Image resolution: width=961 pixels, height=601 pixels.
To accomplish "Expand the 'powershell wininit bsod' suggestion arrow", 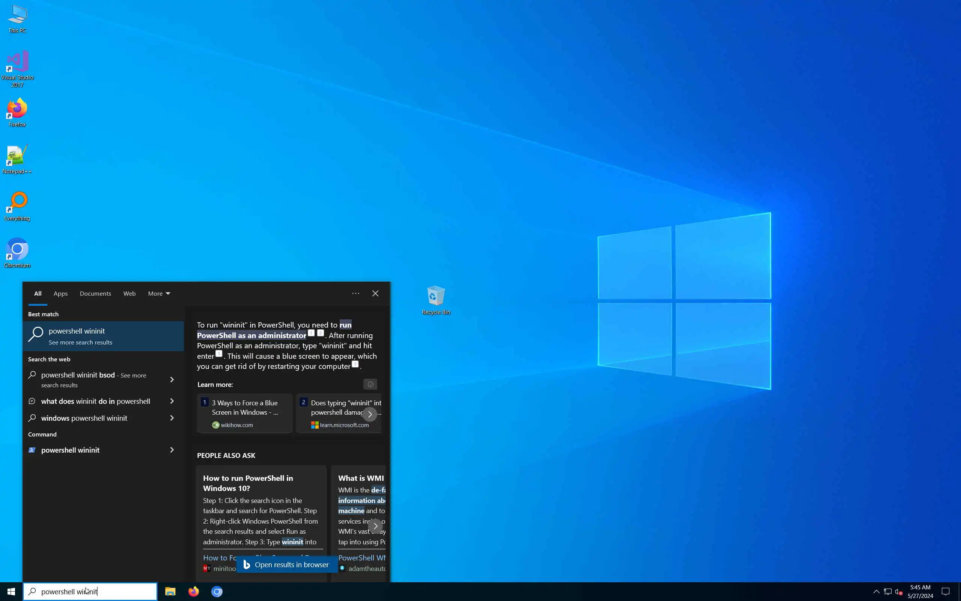I will point(172,380).
